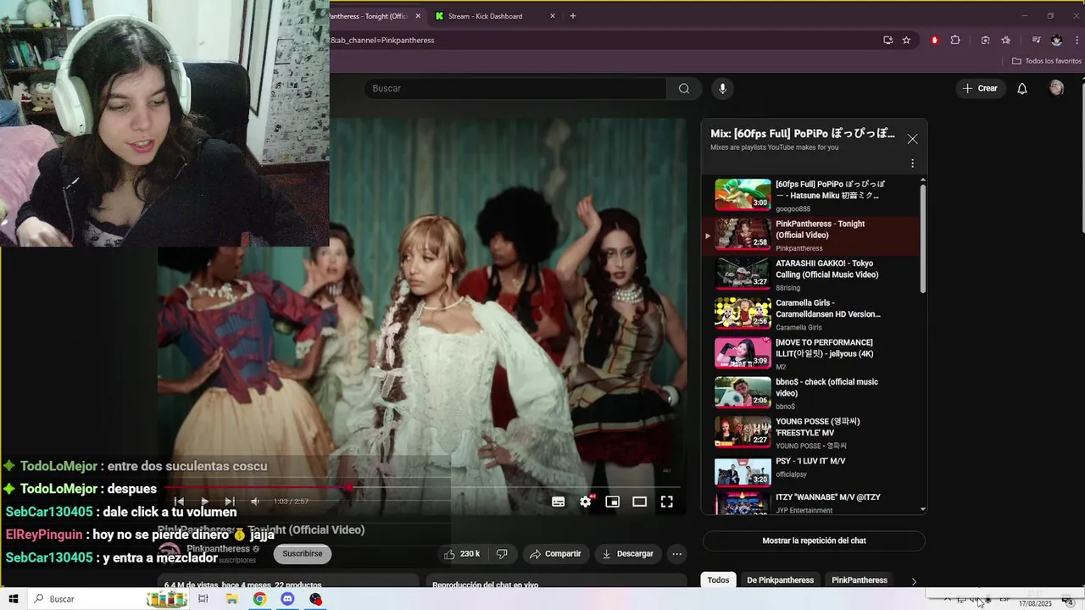Open Task View on the taskbar

(x=203, y=599)
